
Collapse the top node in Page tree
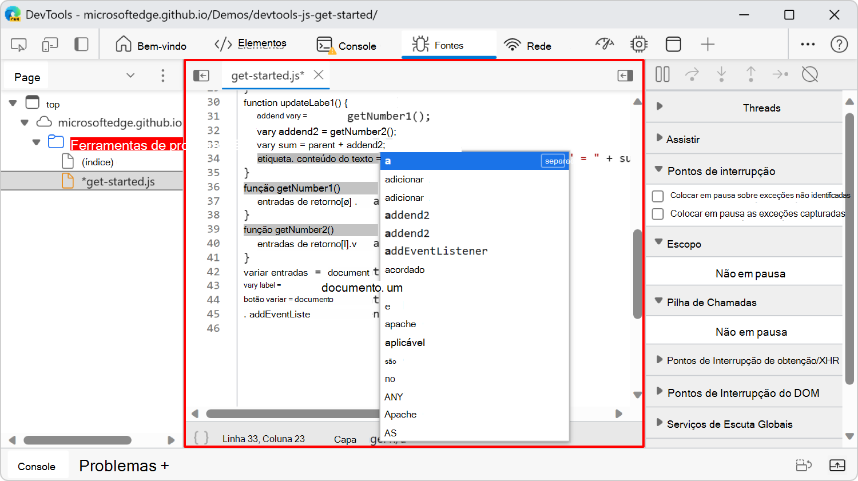[13, 104]
